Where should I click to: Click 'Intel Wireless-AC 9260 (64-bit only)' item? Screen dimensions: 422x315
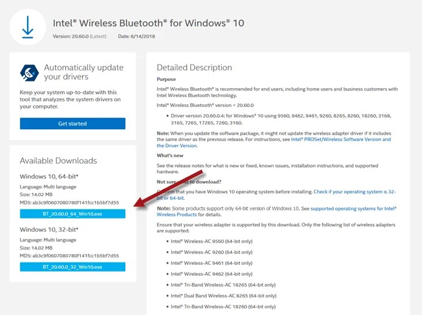(x=212, y=252)
